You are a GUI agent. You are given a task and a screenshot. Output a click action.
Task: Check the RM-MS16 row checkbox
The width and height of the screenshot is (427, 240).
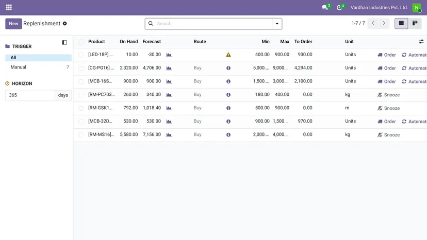click(x=81, y=135)
